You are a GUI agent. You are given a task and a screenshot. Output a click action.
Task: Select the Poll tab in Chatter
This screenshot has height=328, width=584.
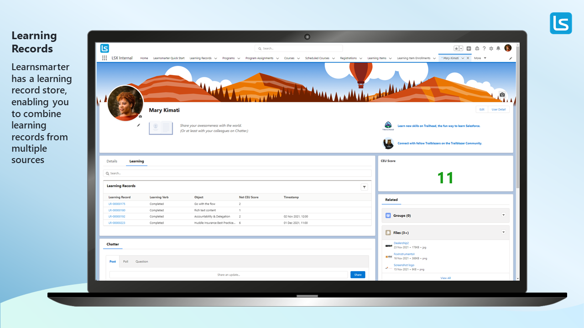(125, 261)
